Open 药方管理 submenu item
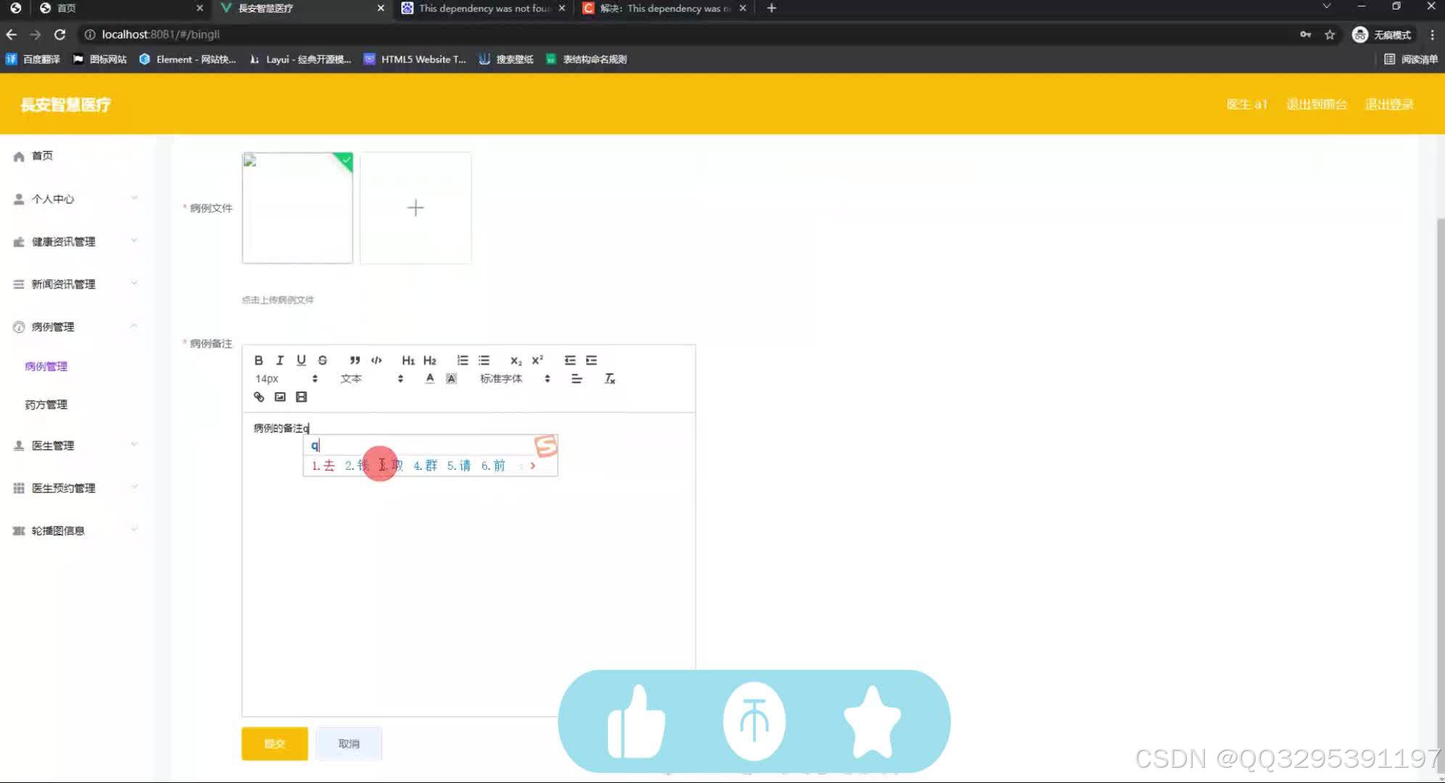 (46, 405)
